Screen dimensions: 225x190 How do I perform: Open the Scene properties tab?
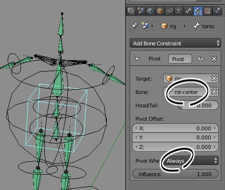click(141, 11)
